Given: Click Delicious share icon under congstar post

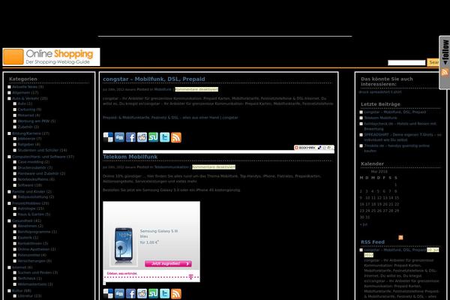Looking at the screenshot, I should pyautogui.click(x=108, y=137).
